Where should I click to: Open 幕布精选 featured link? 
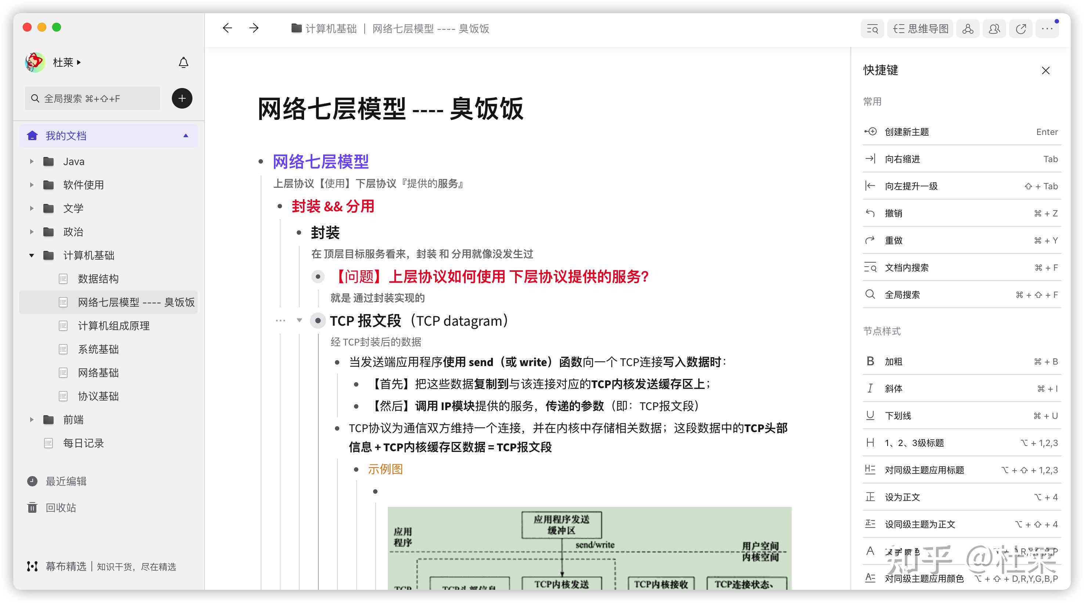(x=101, y=566)
